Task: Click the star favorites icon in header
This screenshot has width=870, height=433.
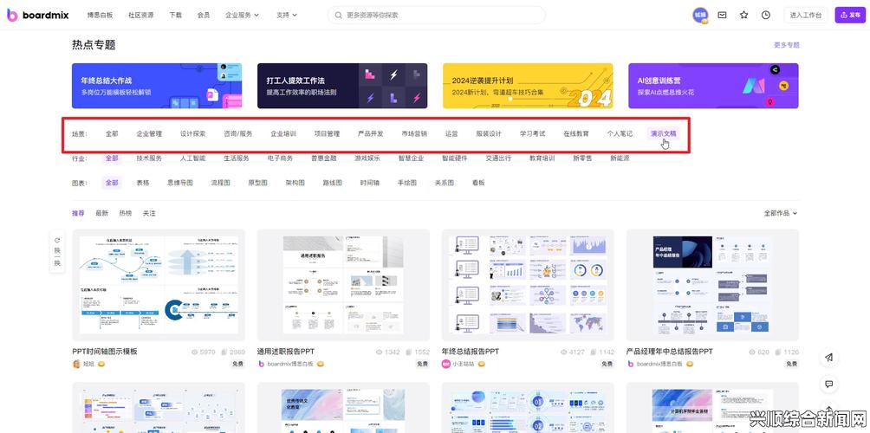Action: (743, 15)
